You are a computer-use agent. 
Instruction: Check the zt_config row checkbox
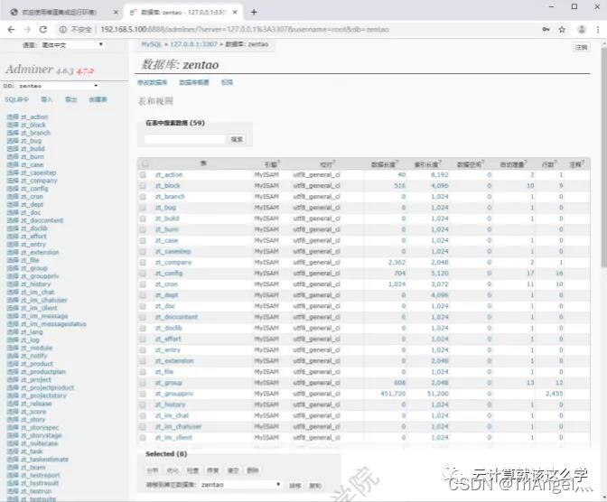coord(143,274)
